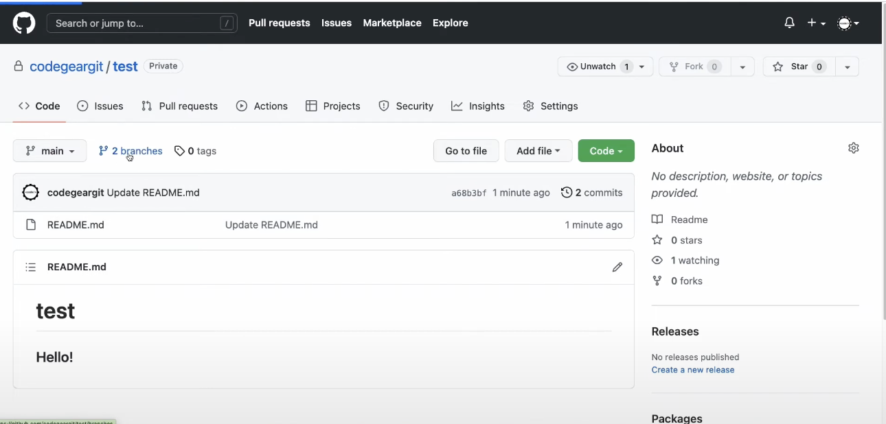The image size is (886, 424).
Task: Click the pencil icon to edit README.md
Action: click(617, 267)
